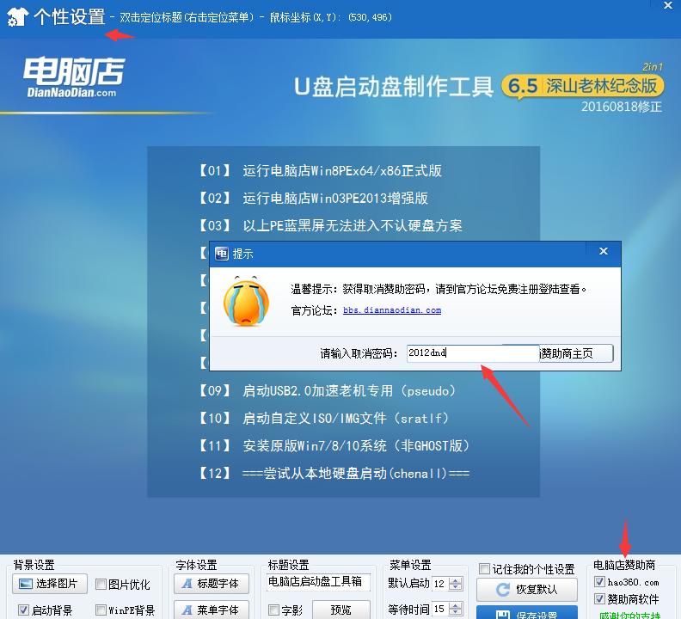Enable the WinPE背景 checkbox
Image resolution: width=681 pixels, height=619 pixels.
point(101,610)
